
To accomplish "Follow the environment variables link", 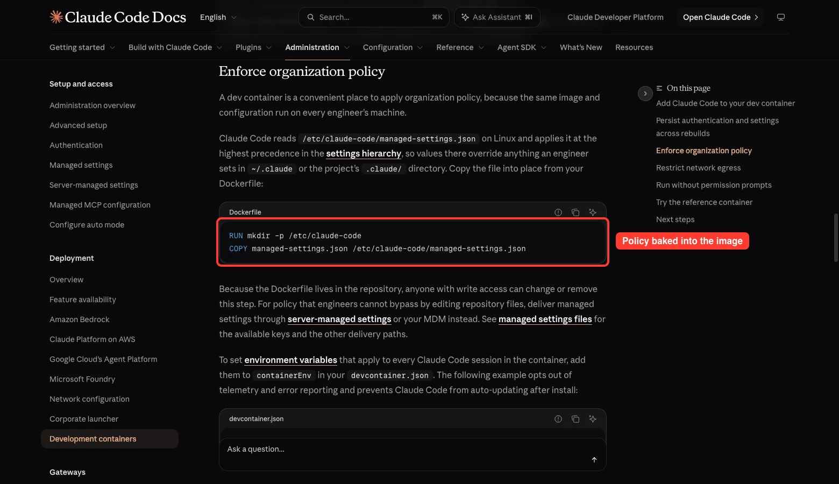I will click(x=290, y=360).
